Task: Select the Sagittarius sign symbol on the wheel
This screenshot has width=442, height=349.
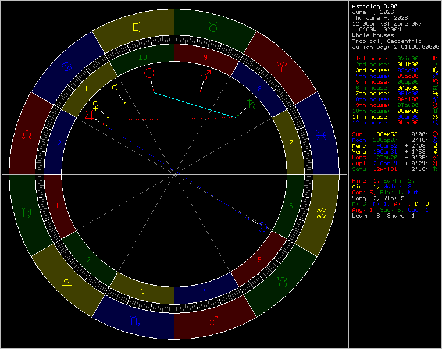Action: (213, 321)
